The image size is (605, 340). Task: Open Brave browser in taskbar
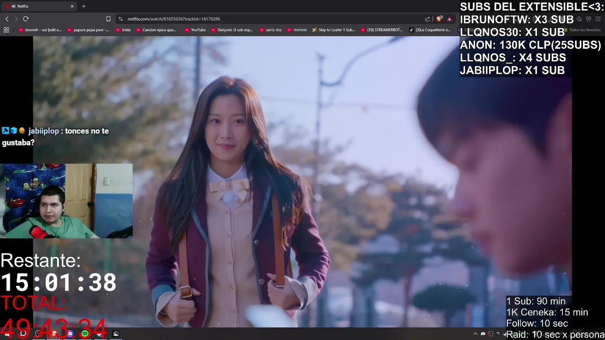tap(54, 334)
